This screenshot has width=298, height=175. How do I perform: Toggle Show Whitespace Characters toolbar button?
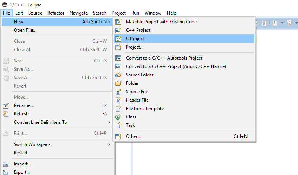click(x=264, y=23)
